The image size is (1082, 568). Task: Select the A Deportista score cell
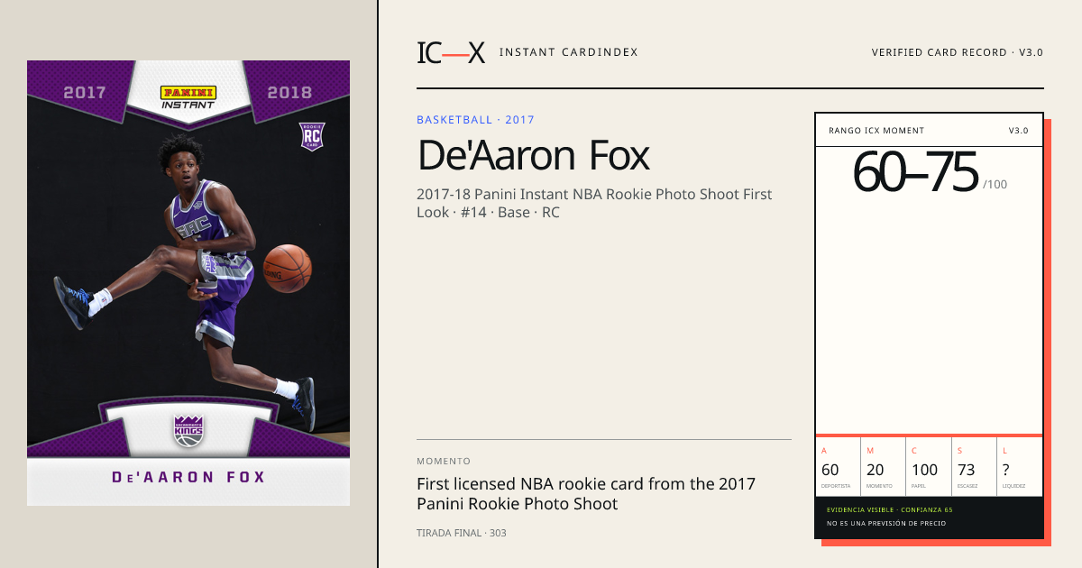pos(839,467)
